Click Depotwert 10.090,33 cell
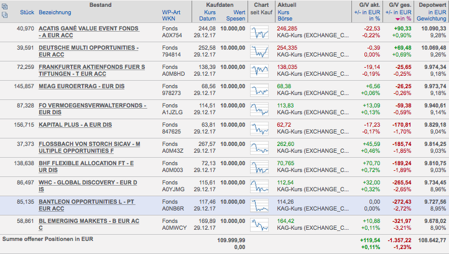This screenshot has width=449, height=254. [433, 29]
